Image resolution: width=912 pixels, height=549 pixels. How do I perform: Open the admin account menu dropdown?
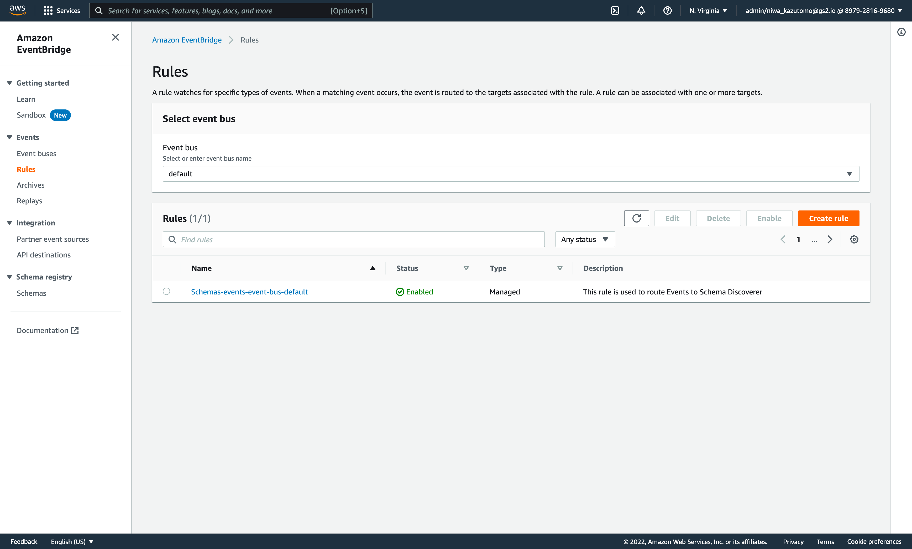pyautogui.click(x=824, y=11)
